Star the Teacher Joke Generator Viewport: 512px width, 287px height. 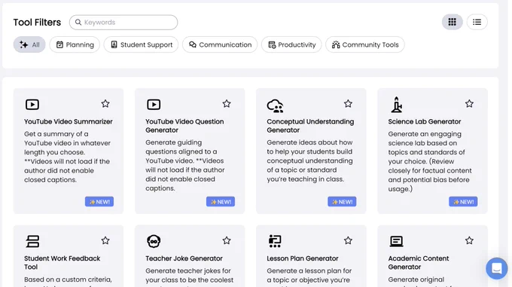(227, 240)
